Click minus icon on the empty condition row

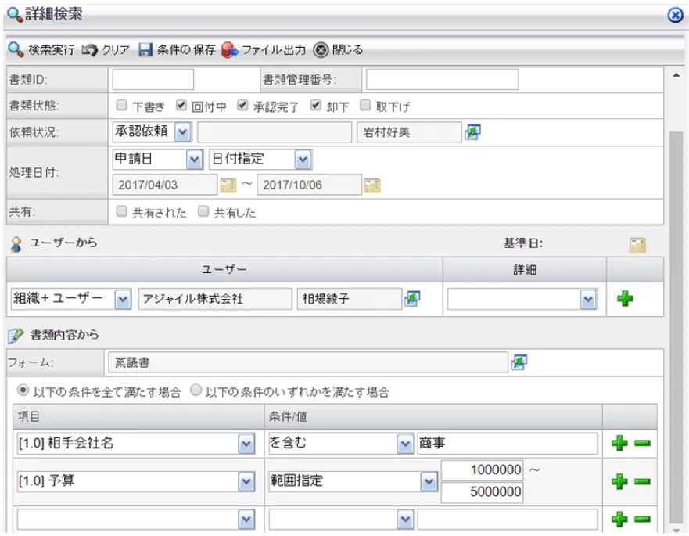[x=642, y=520]
